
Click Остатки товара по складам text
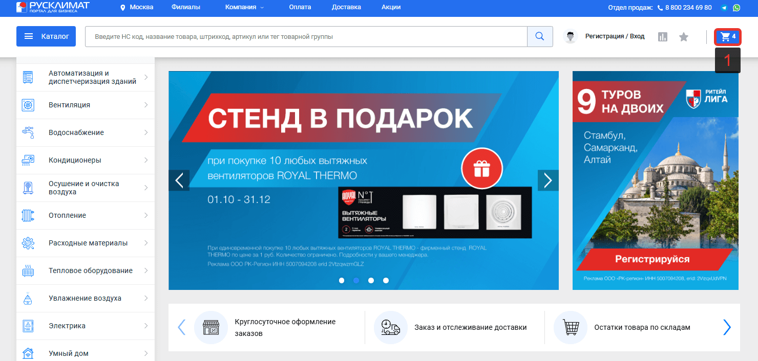(642, 327)
